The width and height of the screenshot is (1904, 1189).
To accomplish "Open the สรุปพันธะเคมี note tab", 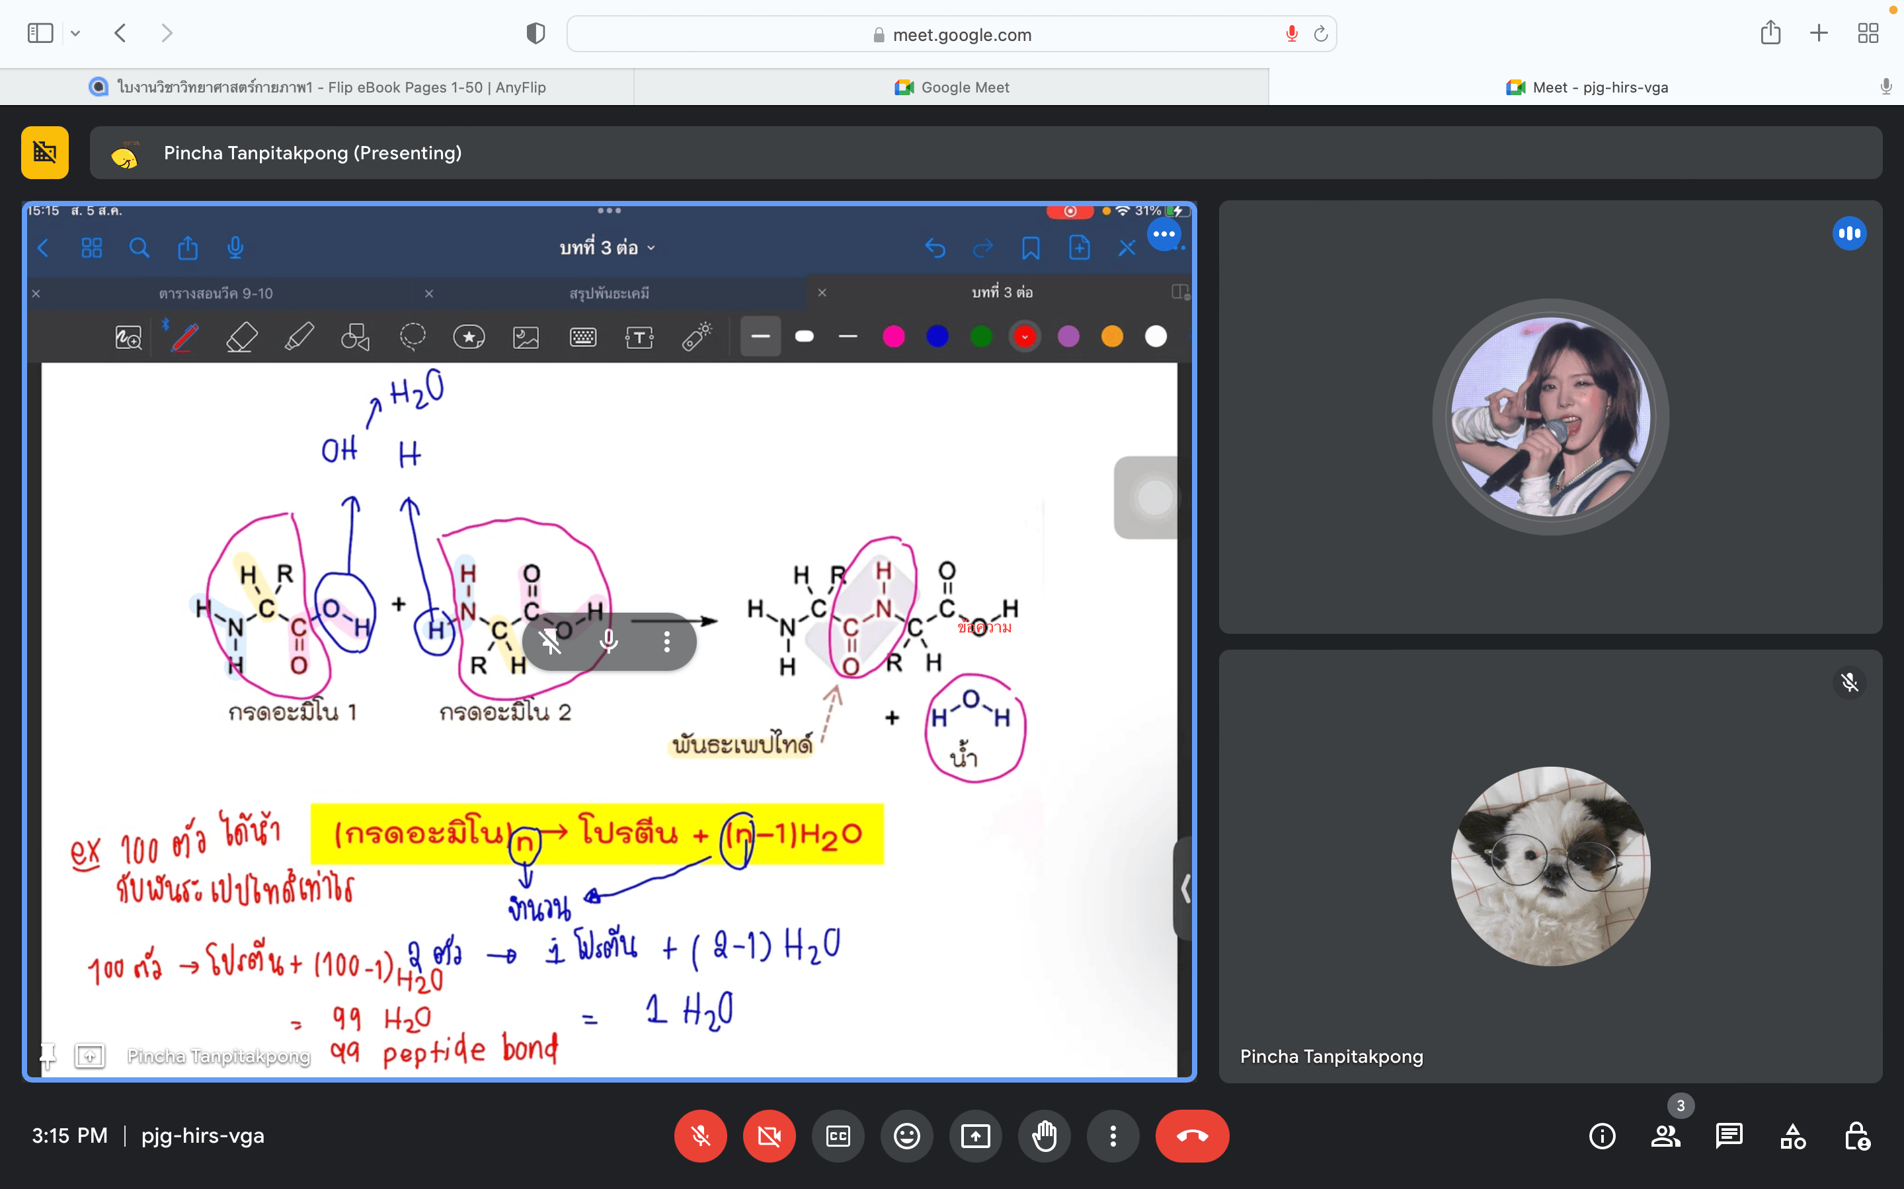I will [x=610, y=293].
